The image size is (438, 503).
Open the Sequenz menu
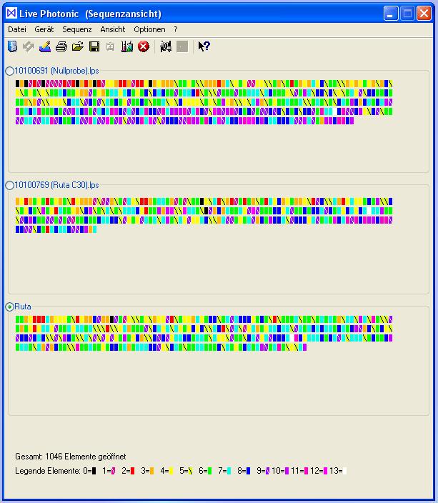tap(76, 29)
